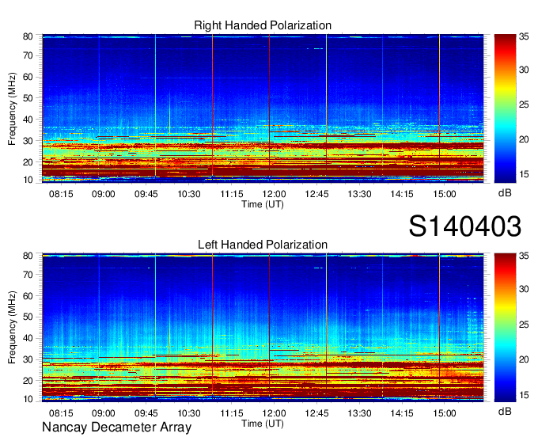Viewport: 538px width, 437px height.
Task: Click the top plot's "Time (UT)" label
Action: click(263, 204)
